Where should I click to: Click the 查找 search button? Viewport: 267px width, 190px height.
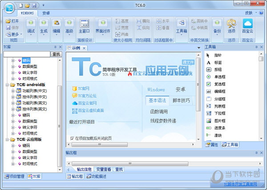57,54
